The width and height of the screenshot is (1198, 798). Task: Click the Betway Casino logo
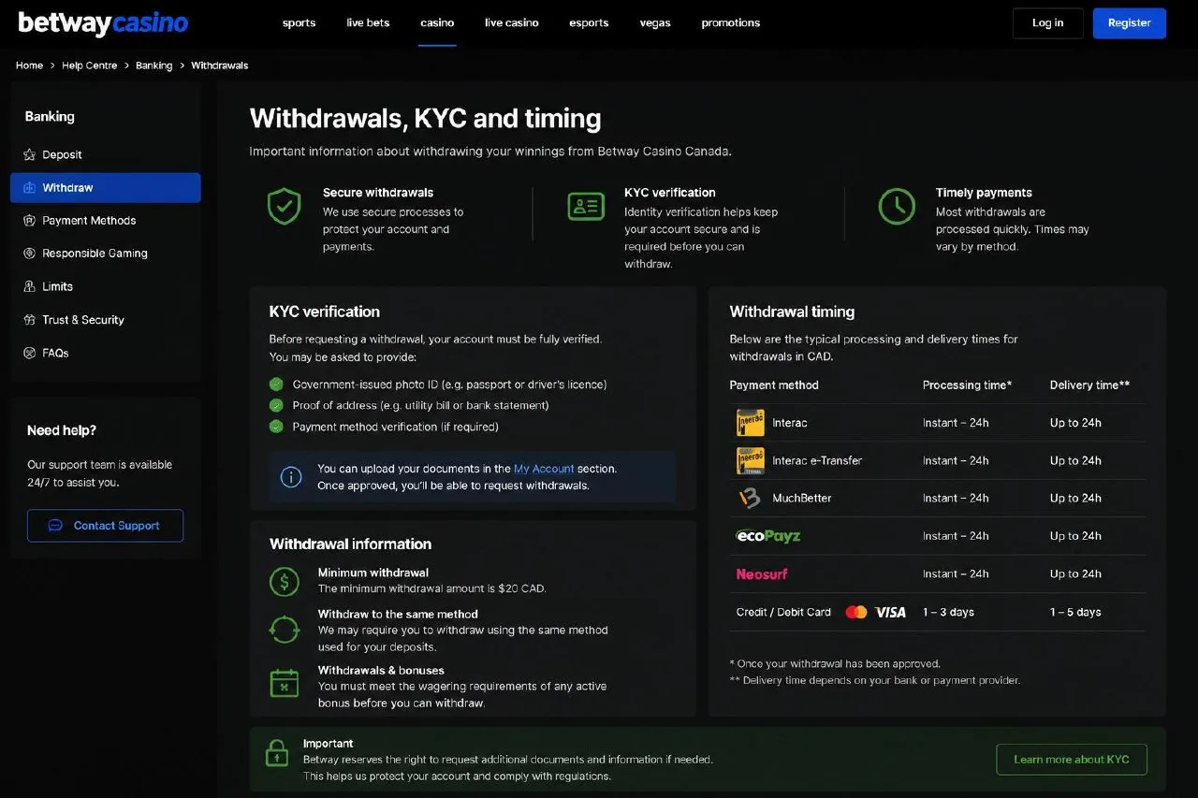pyautogui.click(x=103, y=23)
